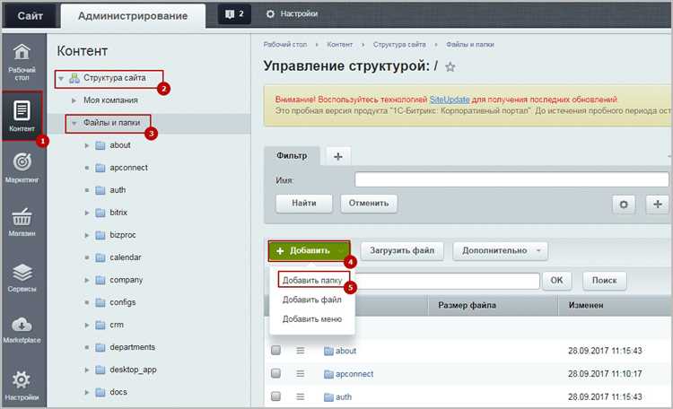This screenshot has height=409, width=673.
Task: Open the Marketplace cloud icon
Action: coord(22,325)
